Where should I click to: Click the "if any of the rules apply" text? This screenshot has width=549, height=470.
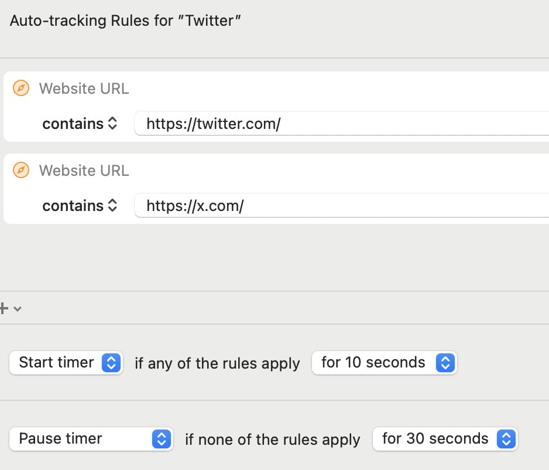point(217,363)
